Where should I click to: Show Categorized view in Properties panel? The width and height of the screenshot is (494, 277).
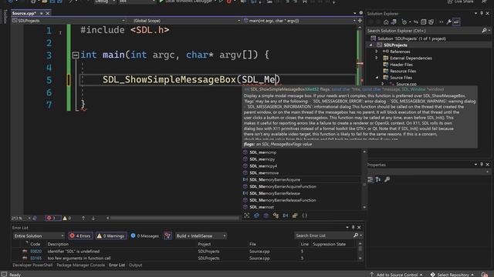pos(370,179)
